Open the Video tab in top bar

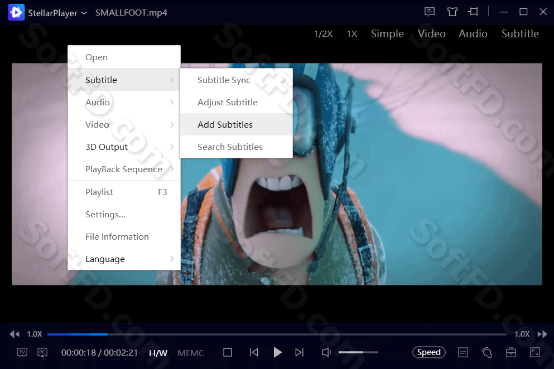coord(431,34)
